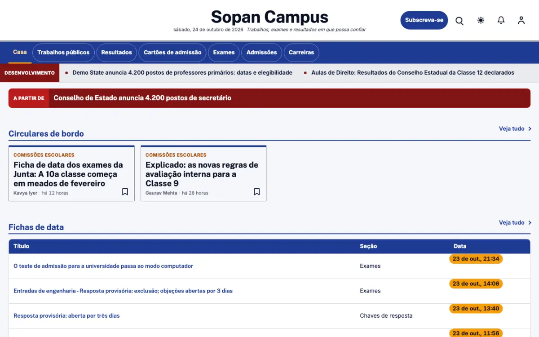Bookmark the Explicado avaliação interna article
This screenshot has width=539, height=337.
[x=257, y=192]
